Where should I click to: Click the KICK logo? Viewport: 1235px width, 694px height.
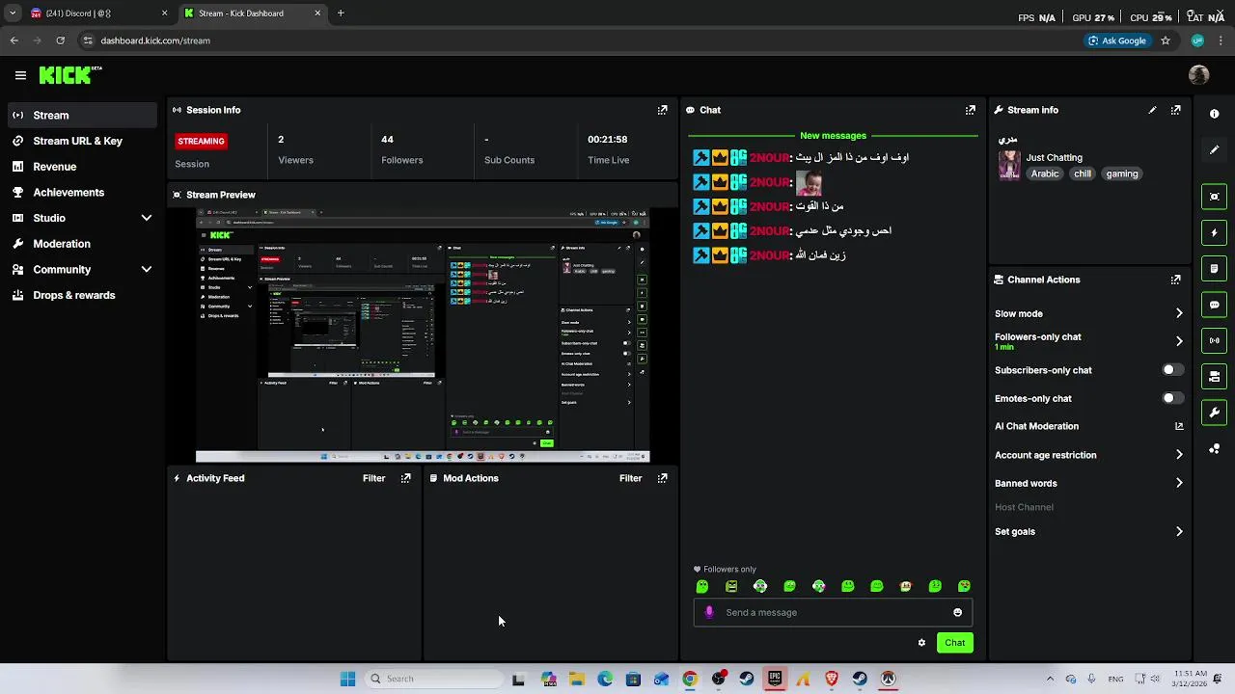coord(70,74)
